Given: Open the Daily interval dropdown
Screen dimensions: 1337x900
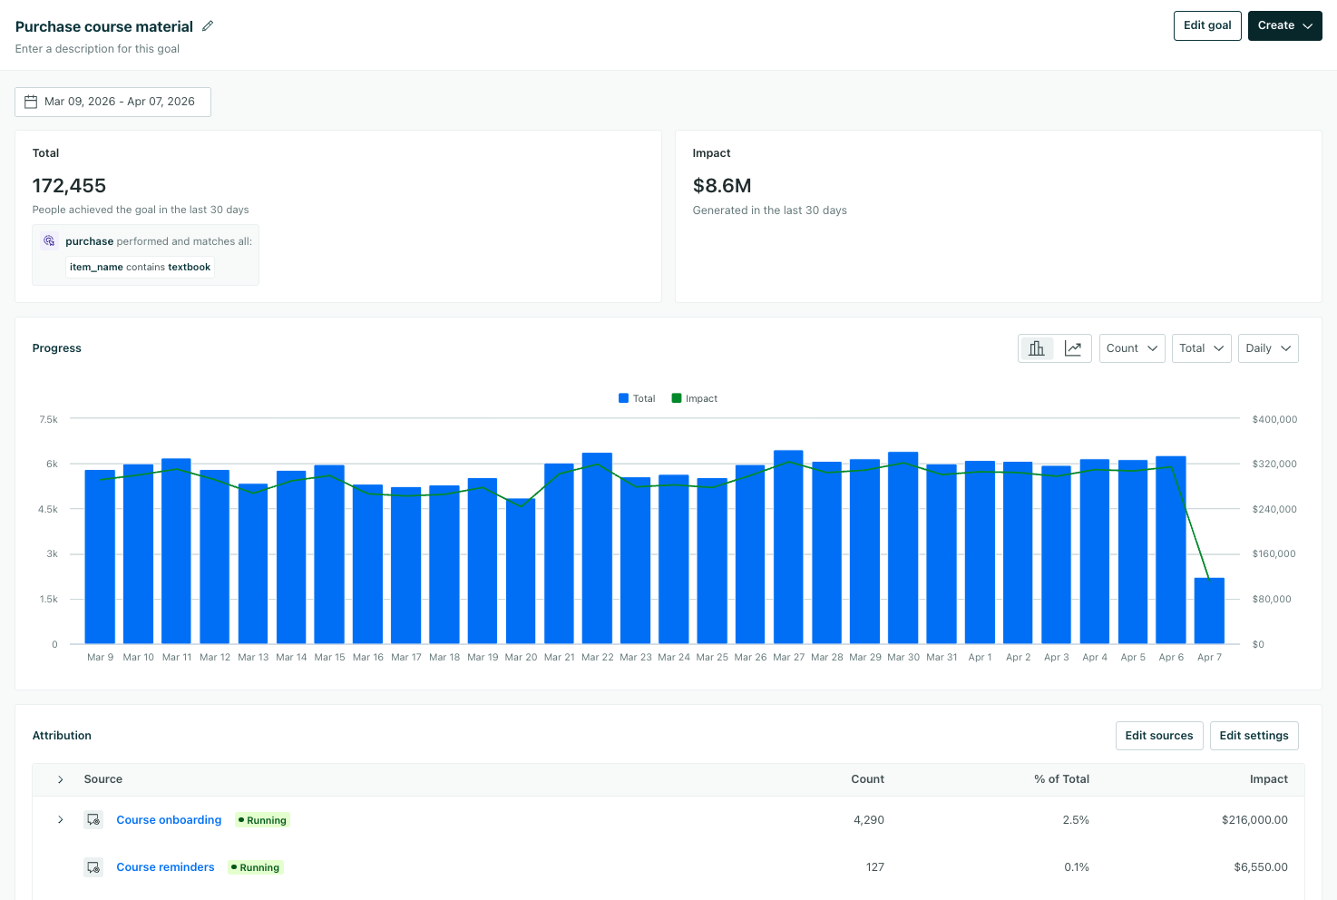Looking at the screenshot, I should pyautogui.click(x=1267, y=347).
